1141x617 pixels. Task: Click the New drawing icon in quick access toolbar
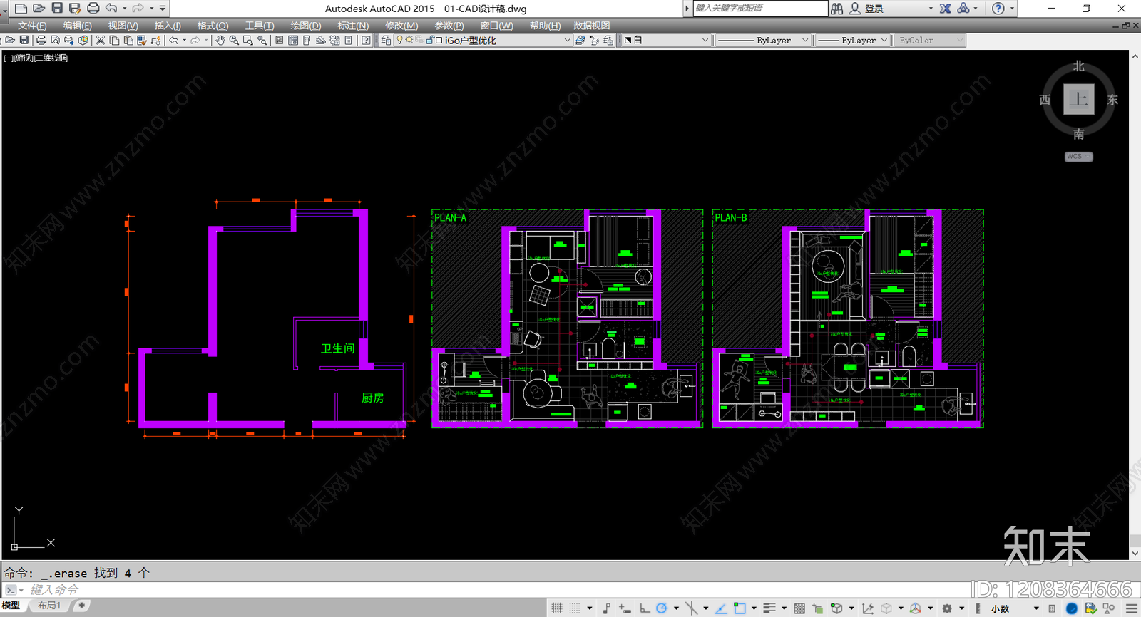tap(21, 9)
